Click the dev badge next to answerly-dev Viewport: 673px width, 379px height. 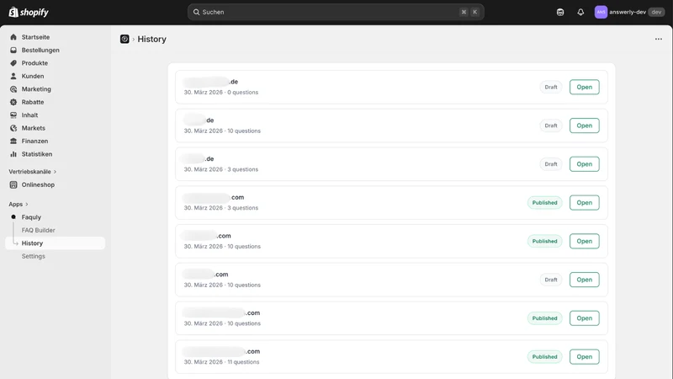[656, 12]
